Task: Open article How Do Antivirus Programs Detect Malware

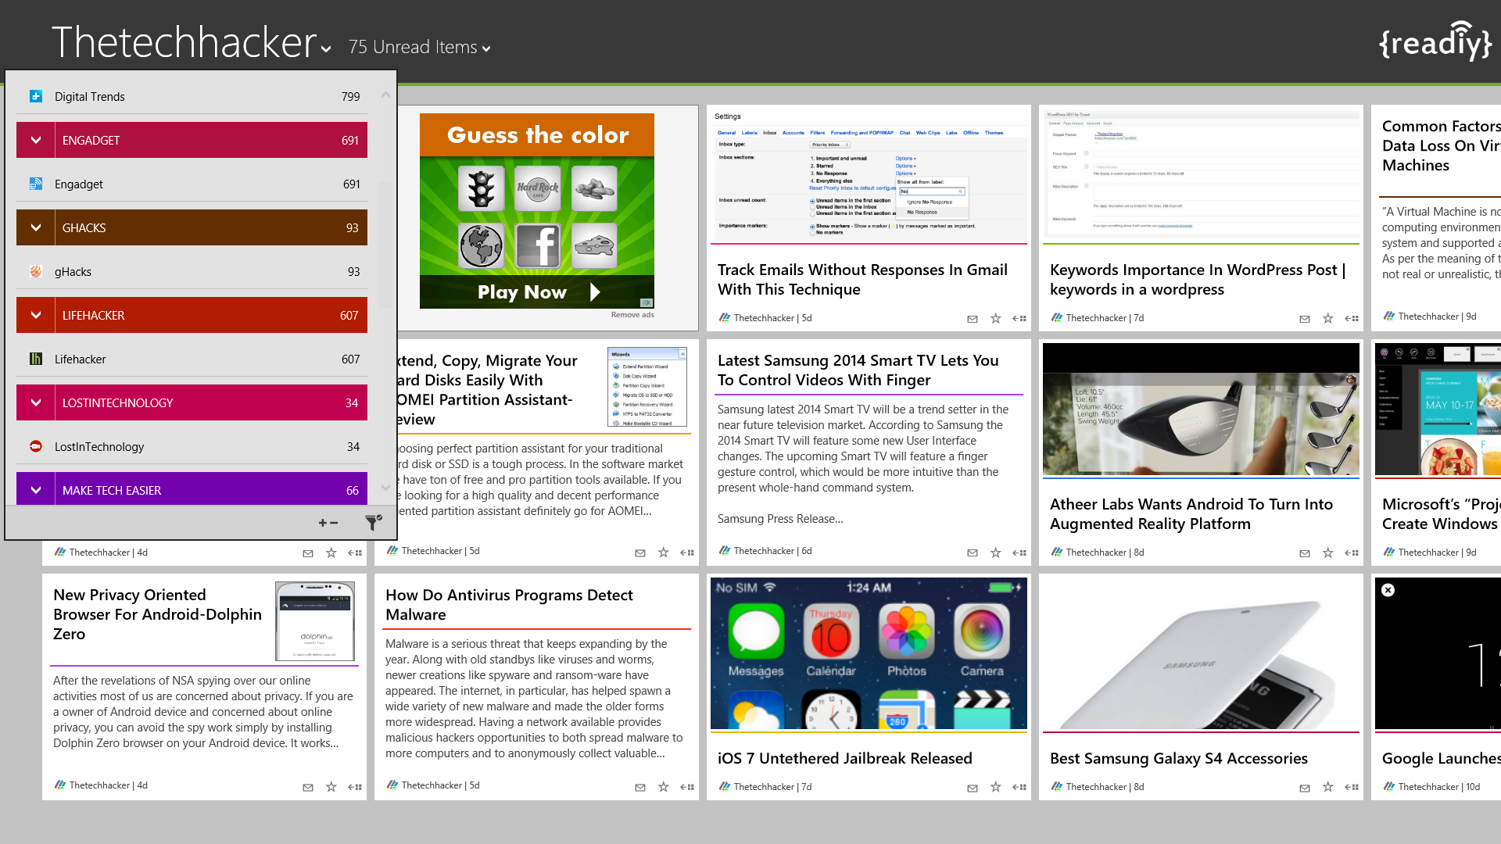Action: pos(509,604)
